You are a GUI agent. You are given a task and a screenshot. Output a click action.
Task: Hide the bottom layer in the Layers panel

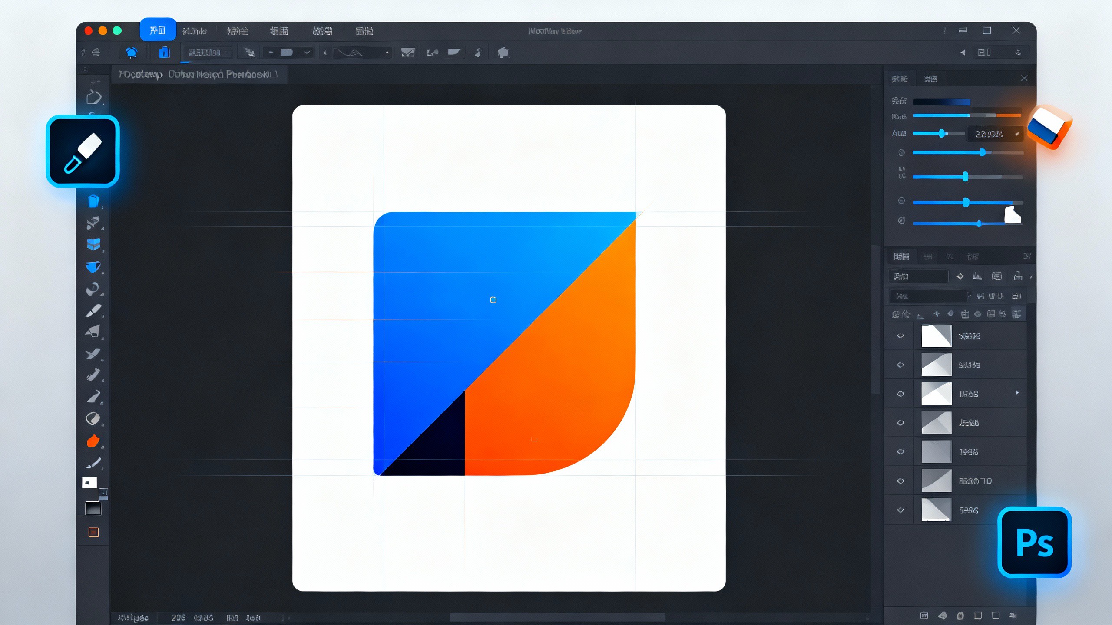point(900,510)
